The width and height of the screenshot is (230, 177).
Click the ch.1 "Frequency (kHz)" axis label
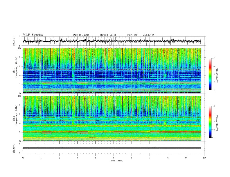point(16,67)
